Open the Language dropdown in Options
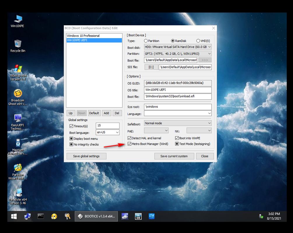The height and width of the screenshot is (233, 293). pos(178,113)
